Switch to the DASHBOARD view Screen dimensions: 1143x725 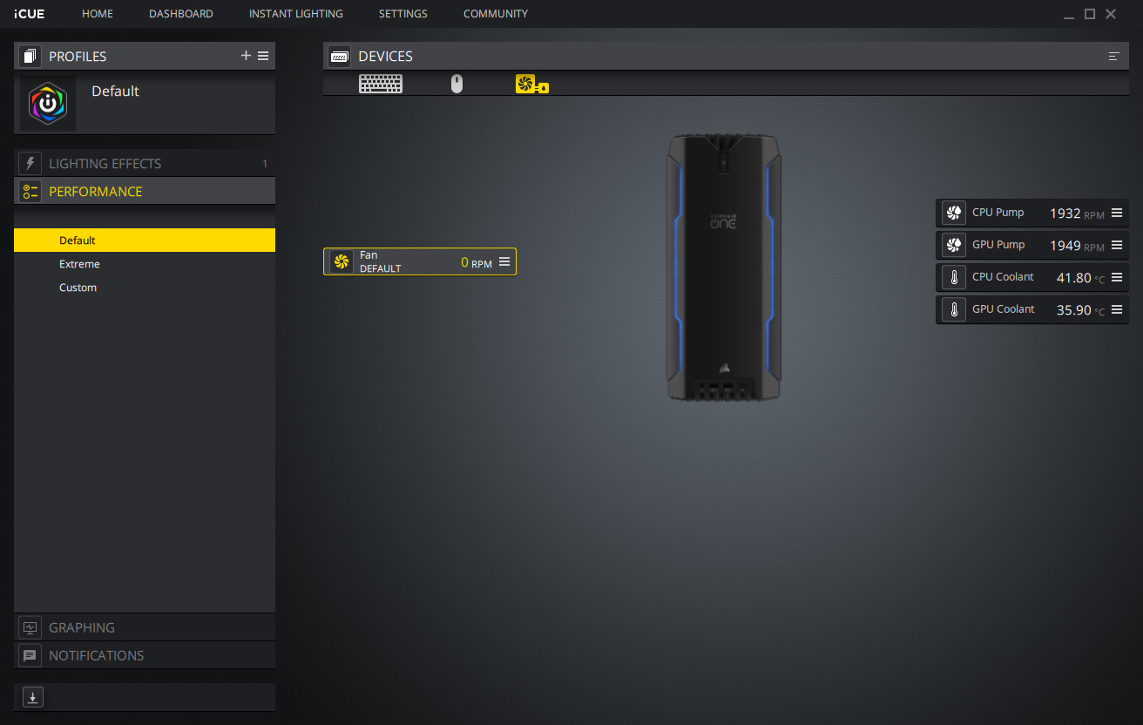181,14
